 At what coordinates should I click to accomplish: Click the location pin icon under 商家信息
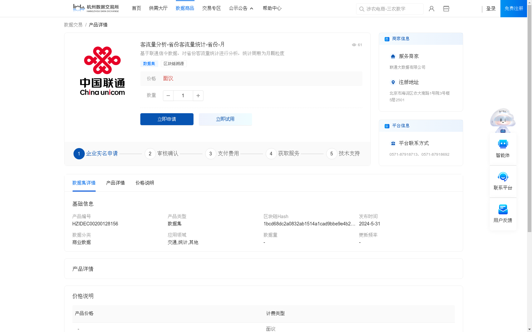(393, 82)
